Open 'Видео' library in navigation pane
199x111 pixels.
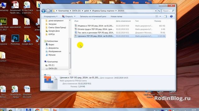tap(50, 44)
